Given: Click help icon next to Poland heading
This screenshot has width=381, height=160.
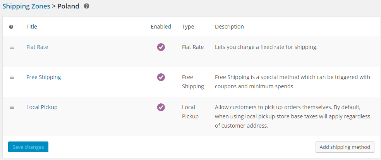Looking at the screenshot, I should click(86, 6).
